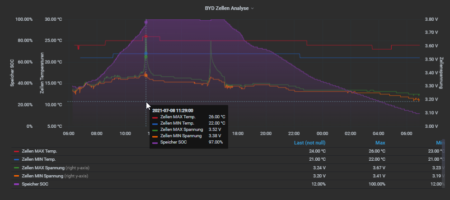
Task: Click the 18:00 label on the time axis
Action: pyautogui.click(x=238, y=134)
